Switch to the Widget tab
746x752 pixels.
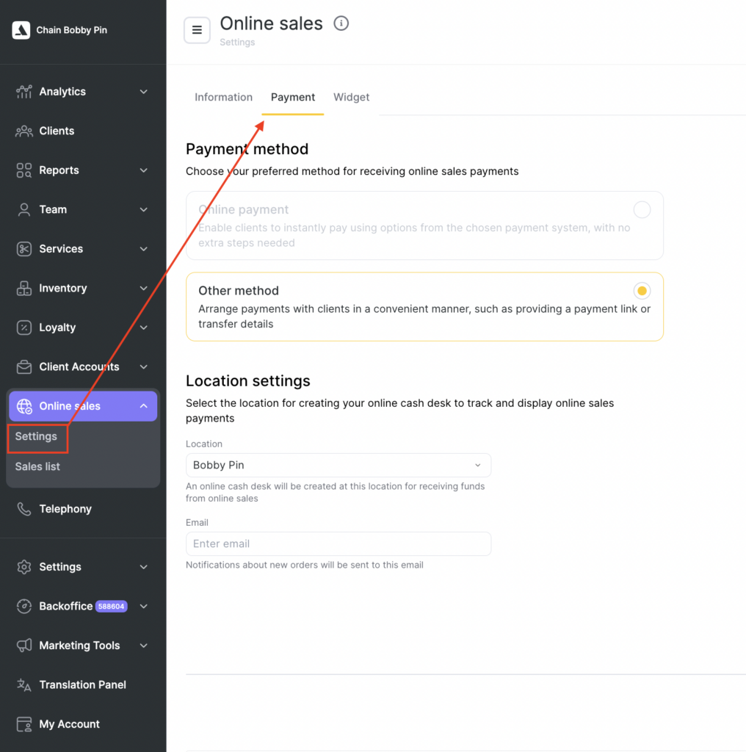(x=351, y=97)
